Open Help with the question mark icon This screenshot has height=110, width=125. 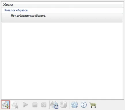[84, 105]
